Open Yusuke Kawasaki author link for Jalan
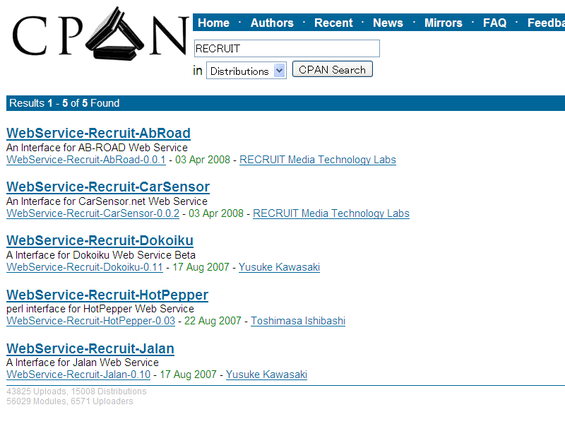The image size is (565, 424). (267, 375)
